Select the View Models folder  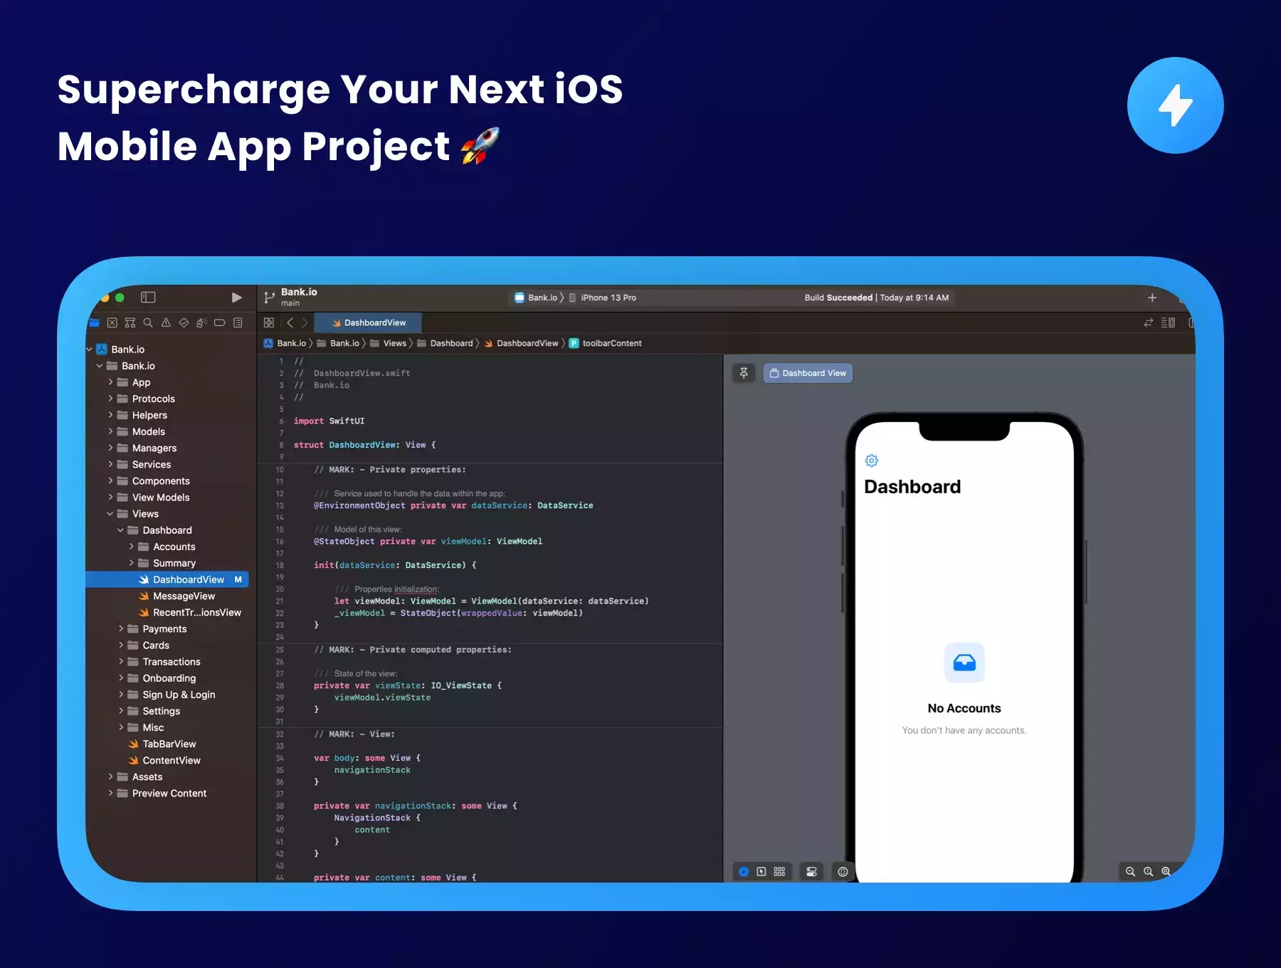[x=153, y=498]
